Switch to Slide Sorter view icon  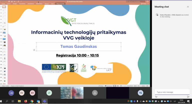click(x=118, y=86)
